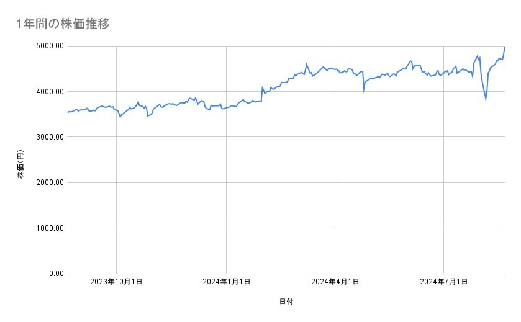Click the sudden drop just after 2024年4月1日
The image size is (521, 322).
(364, 89)
